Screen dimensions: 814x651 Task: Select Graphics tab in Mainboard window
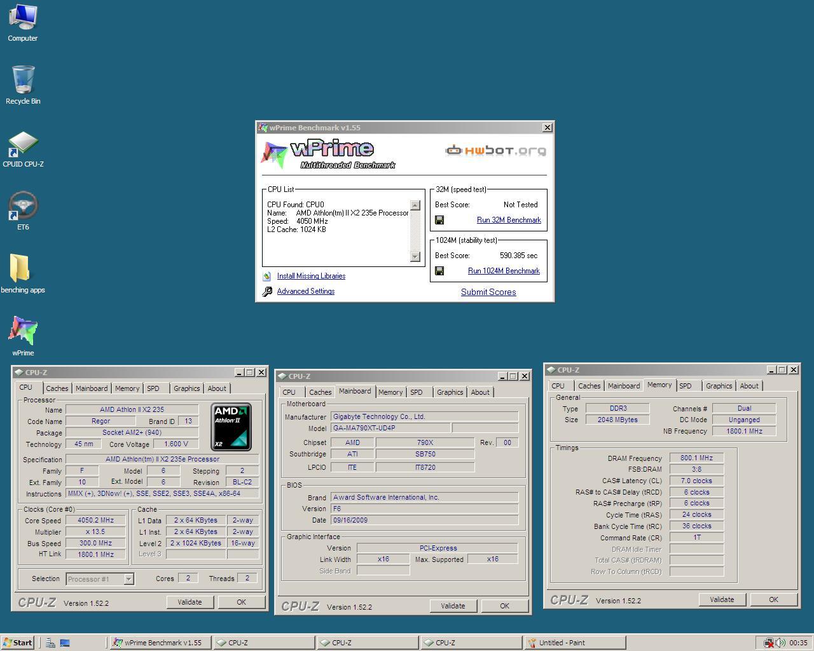[450, 392]
